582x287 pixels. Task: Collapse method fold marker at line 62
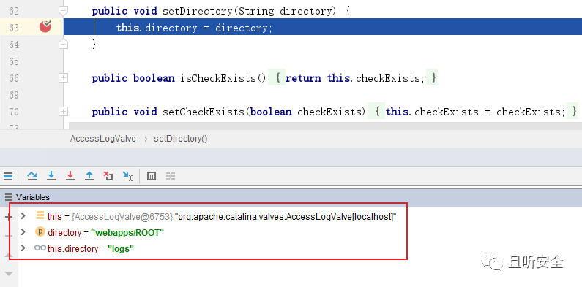point(64,11)
